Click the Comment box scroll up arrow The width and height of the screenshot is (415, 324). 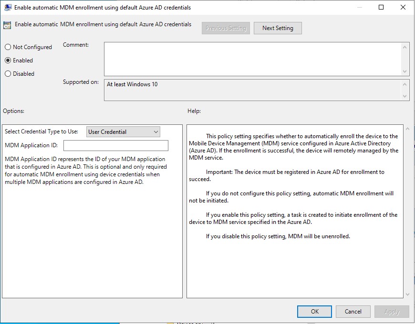tap(405, 47)
